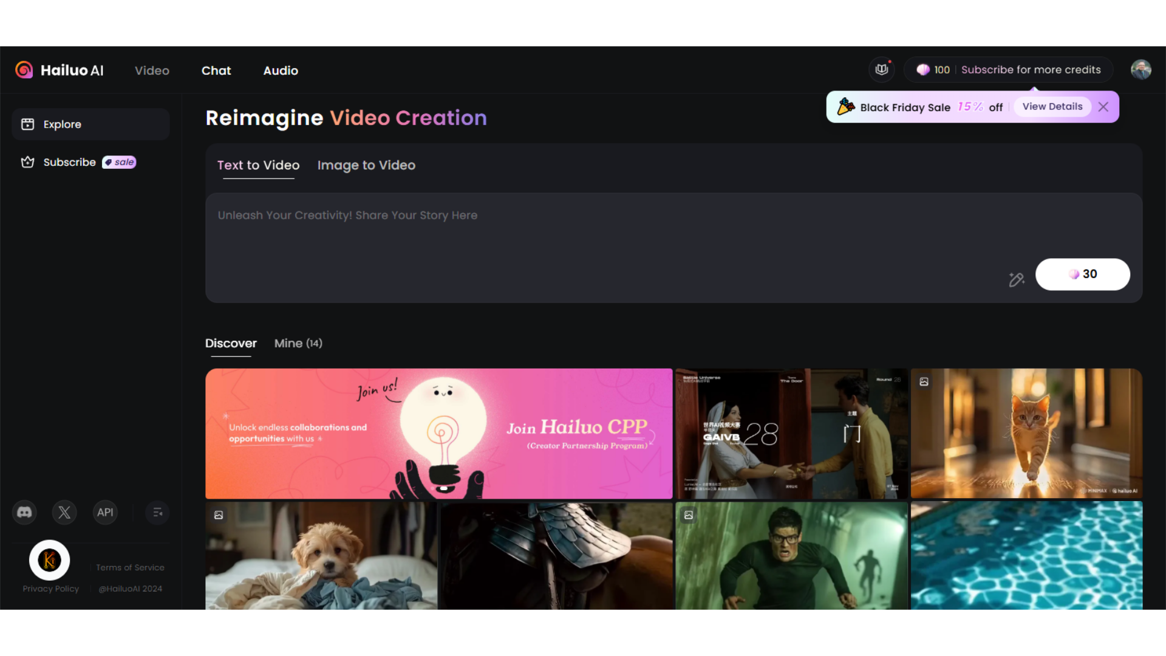Close the Black Friday Sale banner
This screenshot has width=1166, height=656.
(x=1103, y=107)
